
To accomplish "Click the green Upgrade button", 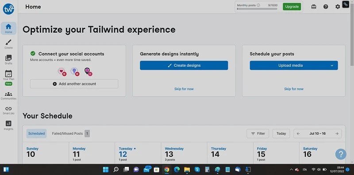I will [x=292, y=7].
